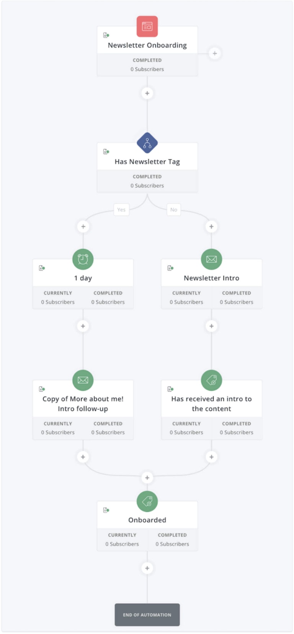
Task: Click the plus below the 1 day delay
Action: coord(83,326)
